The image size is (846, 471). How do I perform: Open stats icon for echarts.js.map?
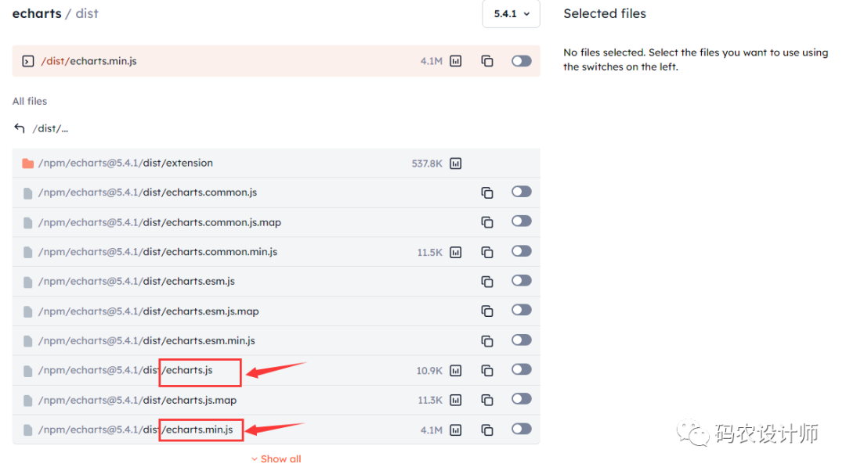point(456,400)
